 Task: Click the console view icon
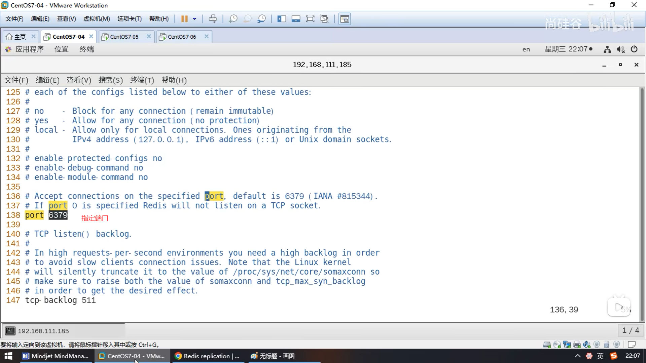(345, 19)
